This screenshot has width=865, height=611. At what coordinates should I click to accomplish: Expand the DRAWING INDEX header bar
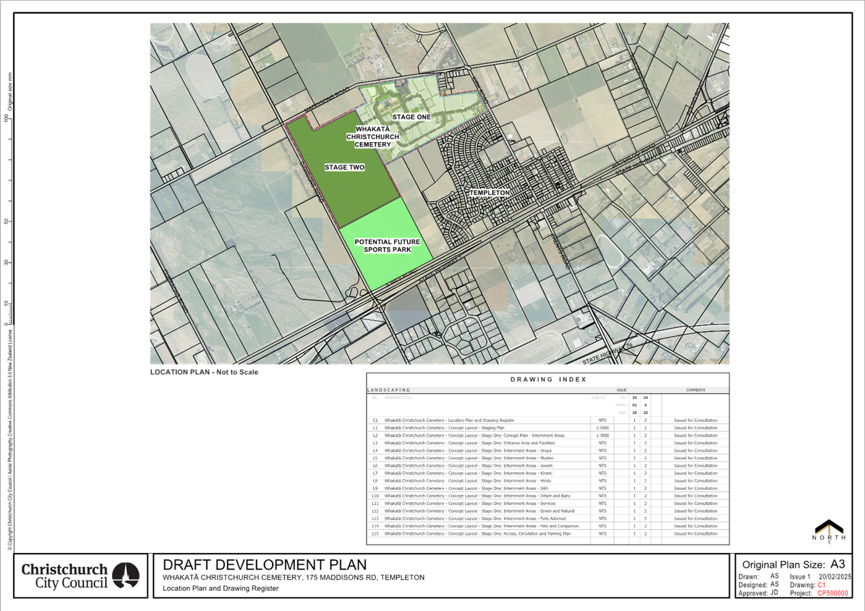pos(549,379)
